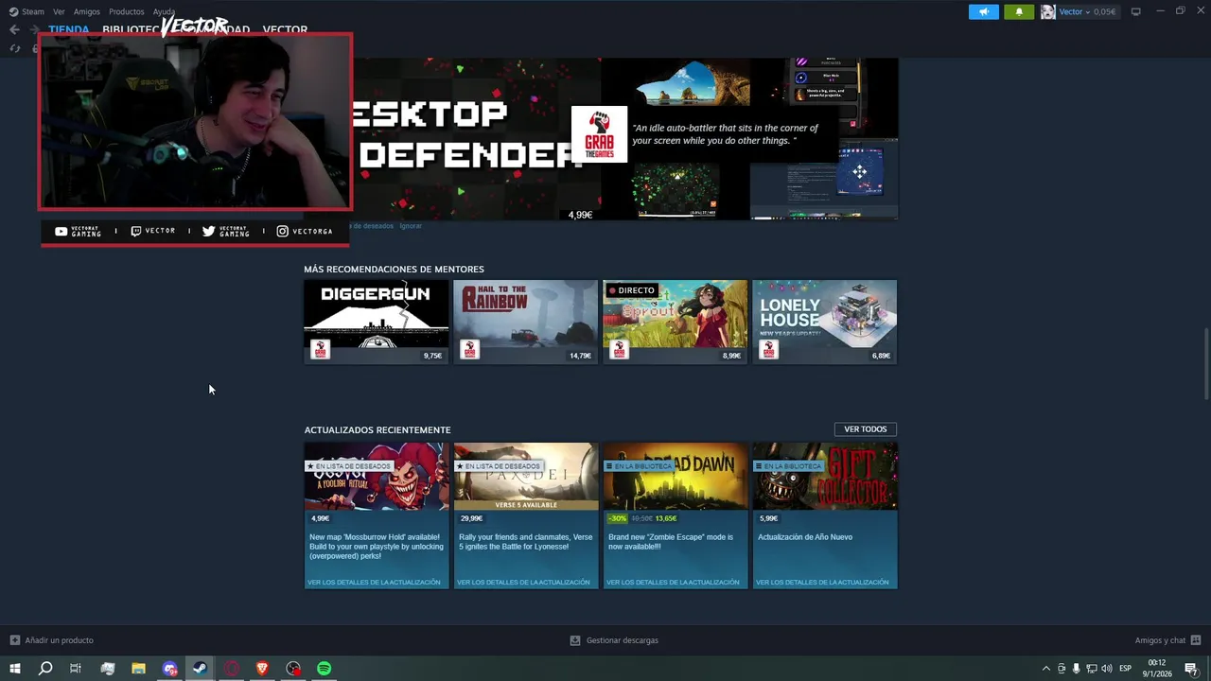Click the 4,99€ price on Desktop Defender
Image resolution: width=1211 pixels, height=681 pixels.
(580, 215)
